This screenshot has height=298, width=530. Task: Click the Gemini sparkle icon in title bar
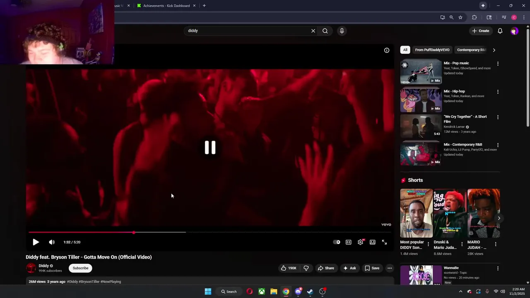point(483,6)
